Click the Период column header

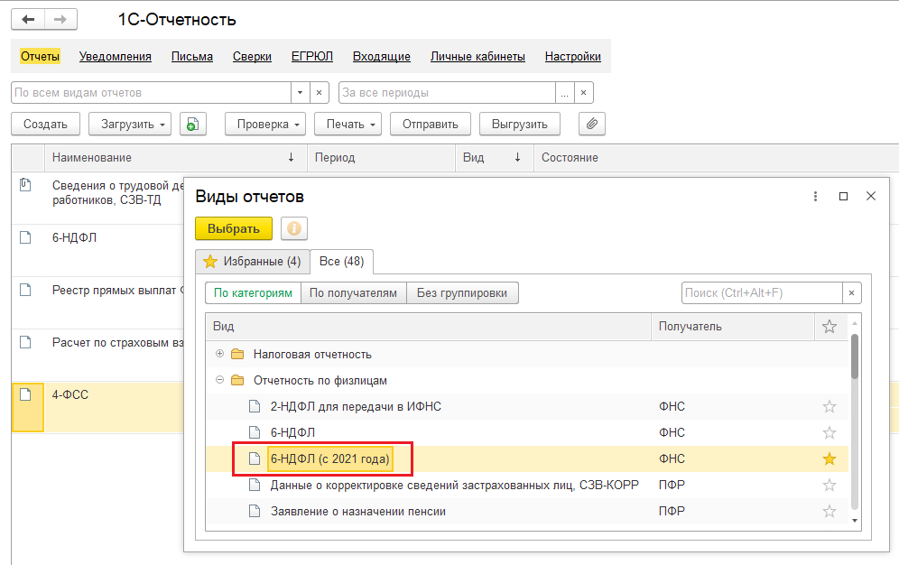pos(381,158)
